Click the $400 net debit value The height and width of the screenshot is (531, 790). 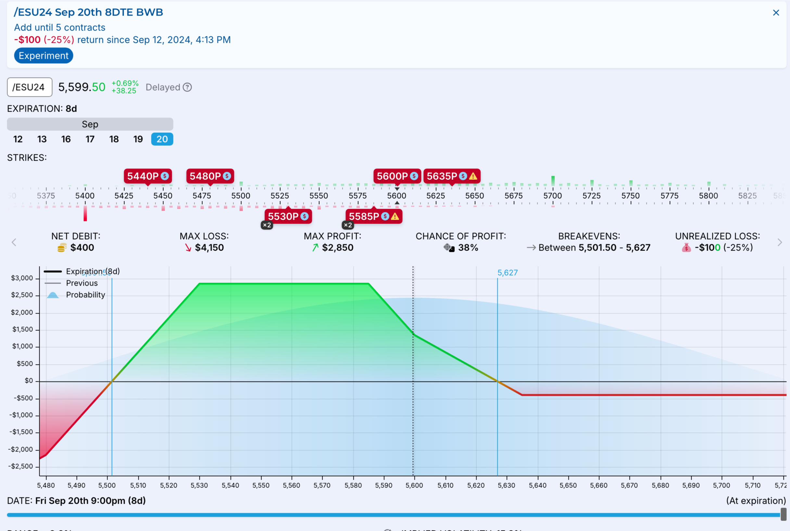(83, 248)
